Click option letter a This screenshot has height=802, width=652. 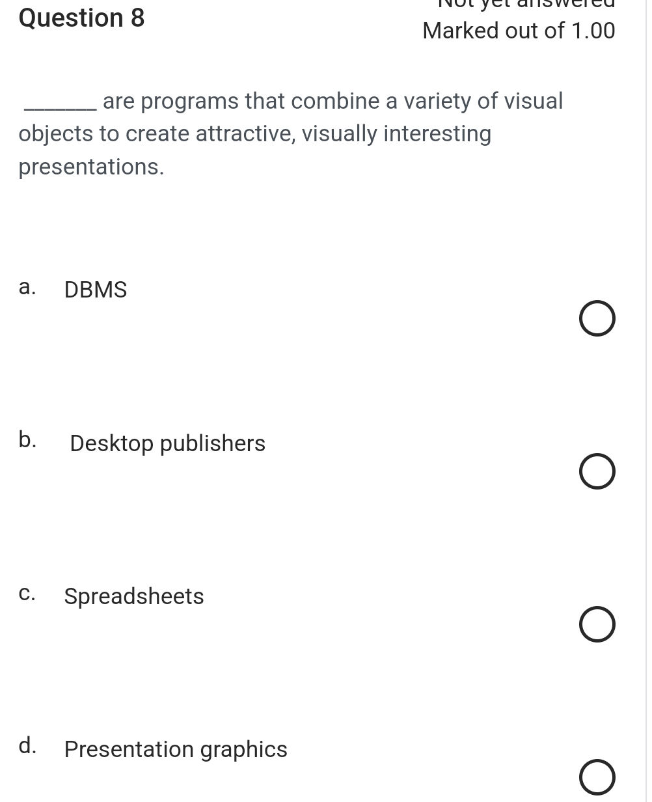tap(27, 287)
